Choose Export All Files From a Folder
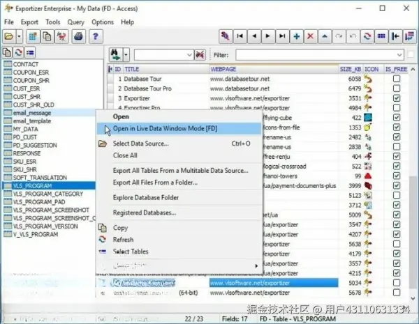419x324 pixels. tap(179, 183)
